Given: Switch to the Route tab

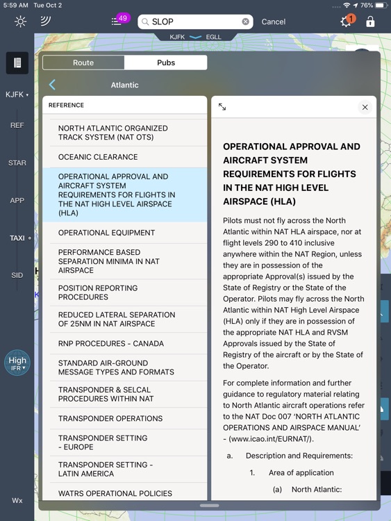Looking at the screenshot, I should tap(83, 63).
